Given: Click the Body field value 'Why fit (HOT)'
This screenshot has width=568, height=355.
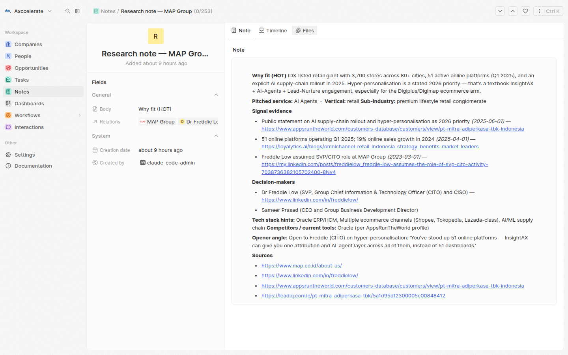Looking at the screenshot, I should 155,109.
